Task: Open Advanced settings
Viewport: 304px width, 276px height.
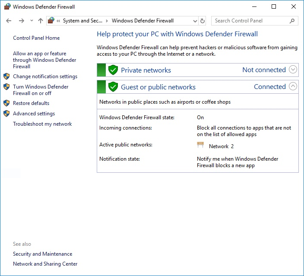Action: (x=34, y=114)
